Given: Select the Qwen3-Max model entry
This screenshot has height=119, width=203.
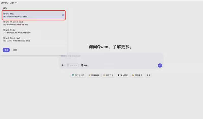Looking at the screenshot, I should (x=30, y=15).
